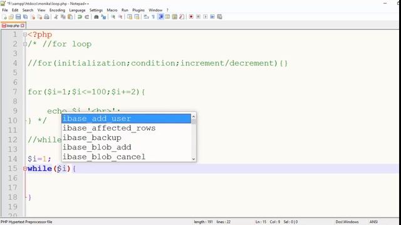Image resolution: width=401 pixels, height=225 pixels.
Task: Open the Replace toolbar icon
Action: pyautogui.click(x=103, y=17)
